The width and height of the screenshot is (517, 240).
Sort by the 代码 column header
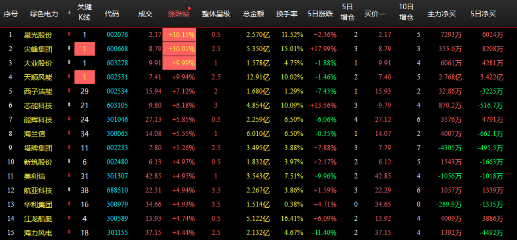[x=112, y=14]
